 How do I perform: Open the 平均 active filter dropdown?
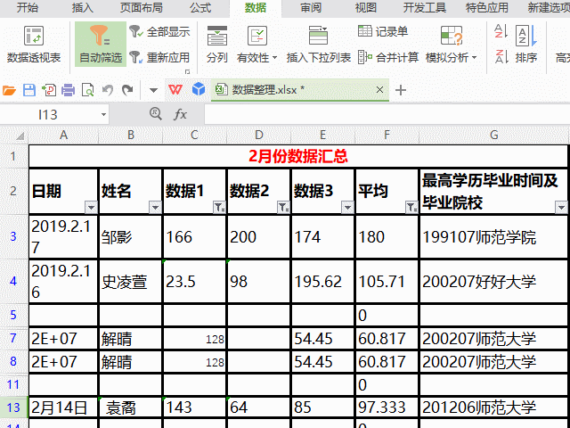coord(411,208)
